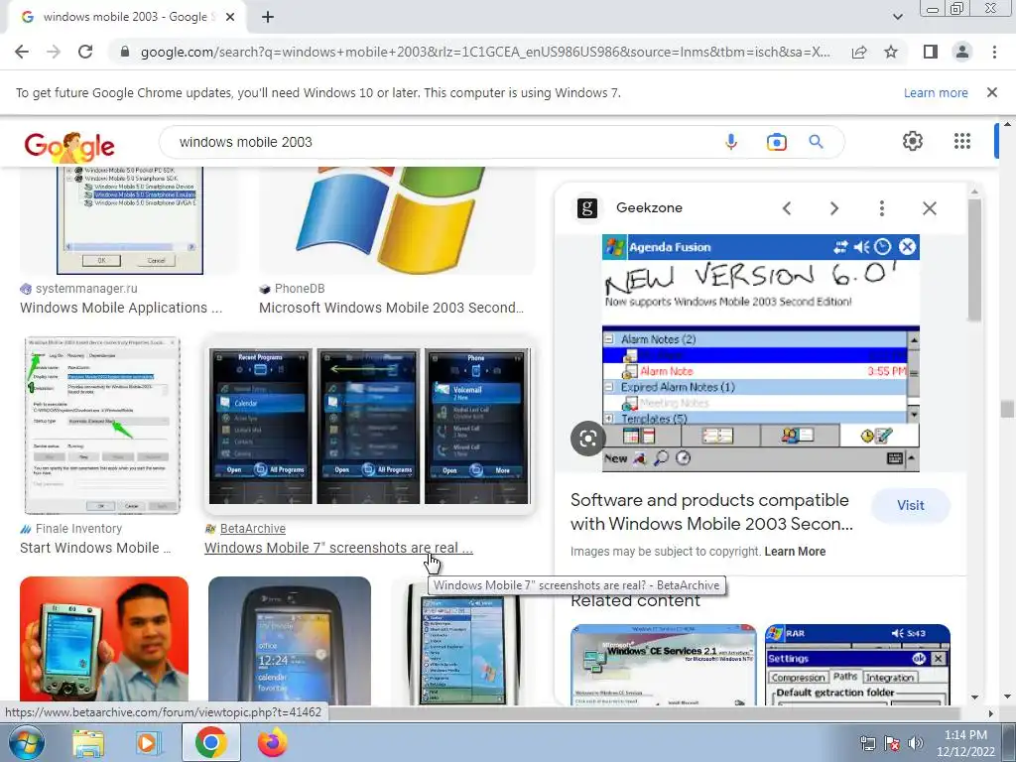Click the Google doodle logo
This screenshot has width=1016, height=762.
pyautogui.click(x=69, y=147)
